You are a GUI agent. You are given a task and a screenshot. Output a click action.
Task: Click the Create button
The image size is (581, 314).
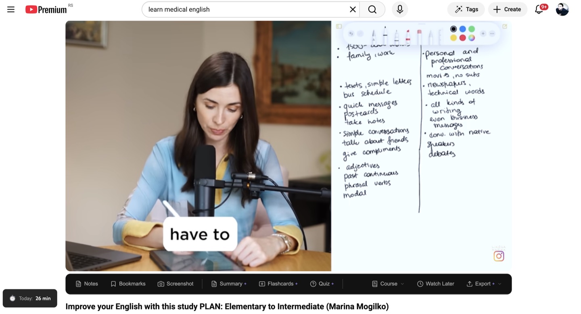pyautogui.click(x=508, y=9)
